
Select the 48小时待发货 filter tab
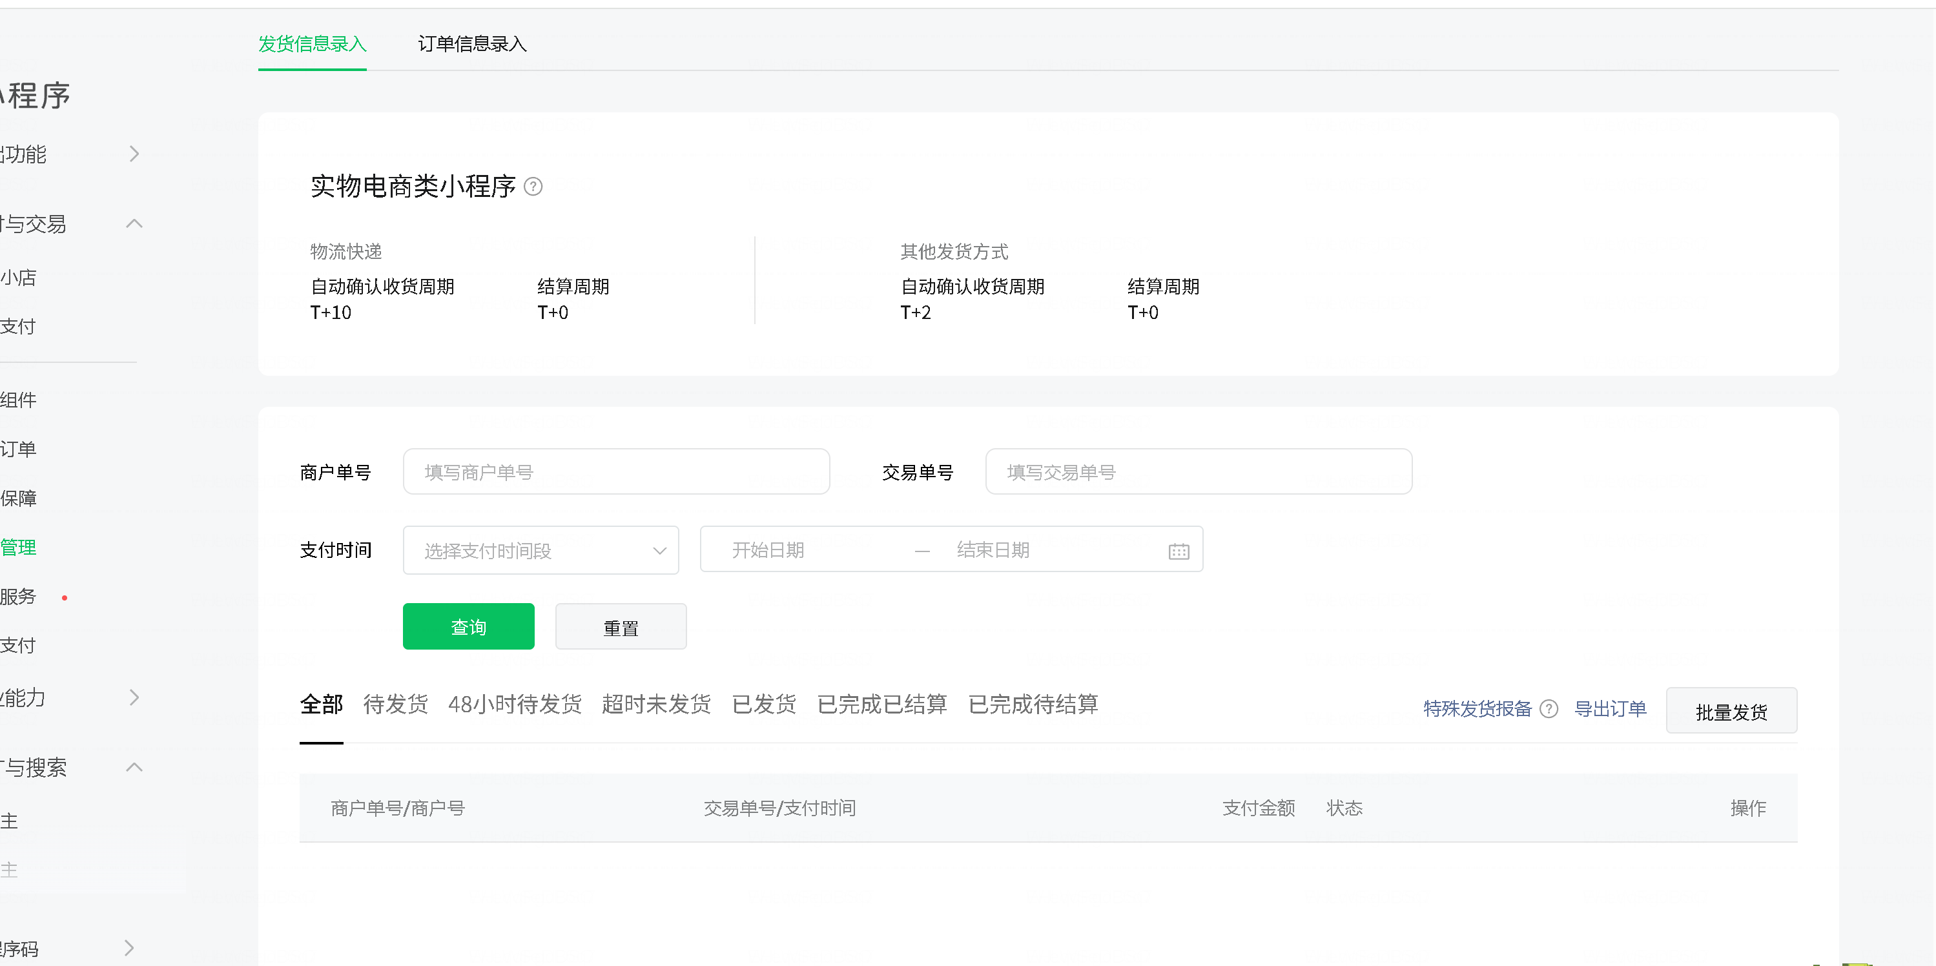coord(515,704)
